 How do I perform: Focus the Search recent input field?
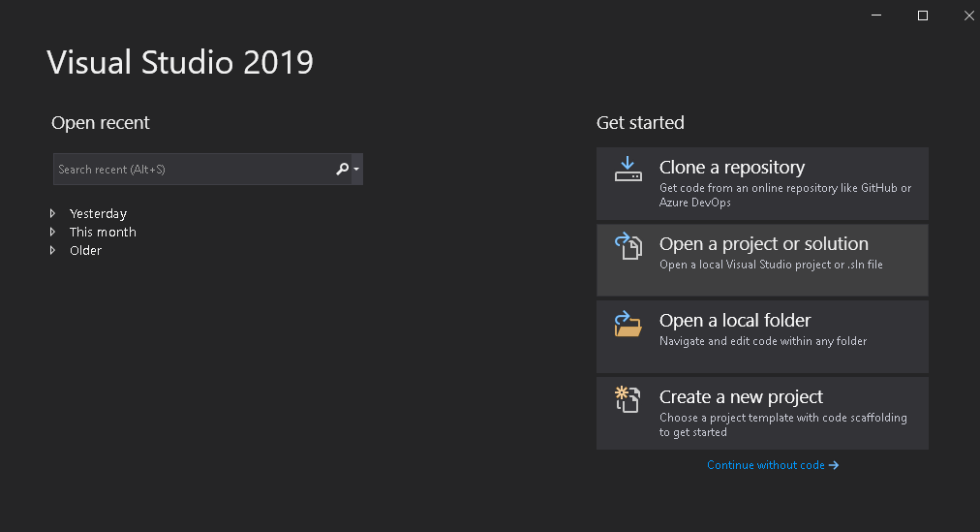click(x=192, y=170)
